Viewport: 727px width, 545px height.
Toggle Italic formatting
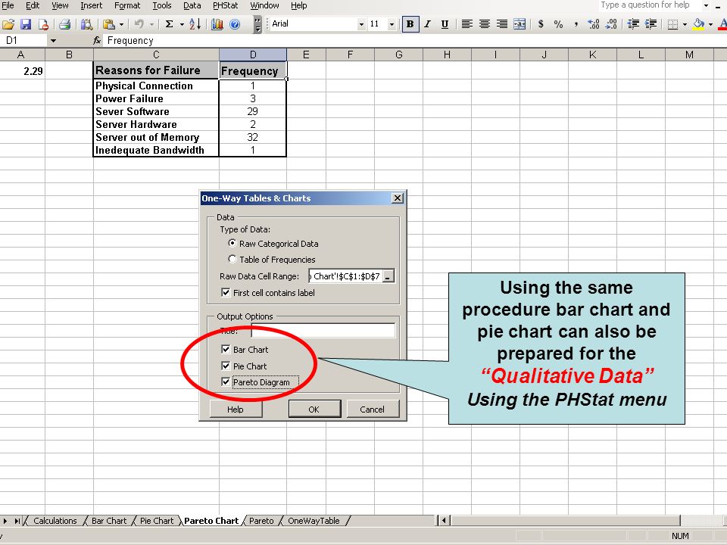coord(427,24)
